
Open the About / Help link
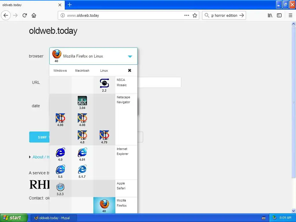[41, 157]
